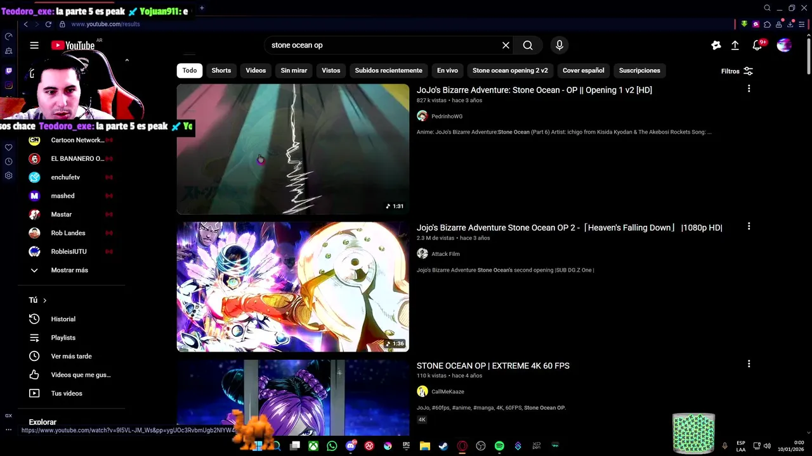This screenshot has width=812, height=456.
Task: Open options menu for Opening 1 v2 video
Action: point(749,89)
